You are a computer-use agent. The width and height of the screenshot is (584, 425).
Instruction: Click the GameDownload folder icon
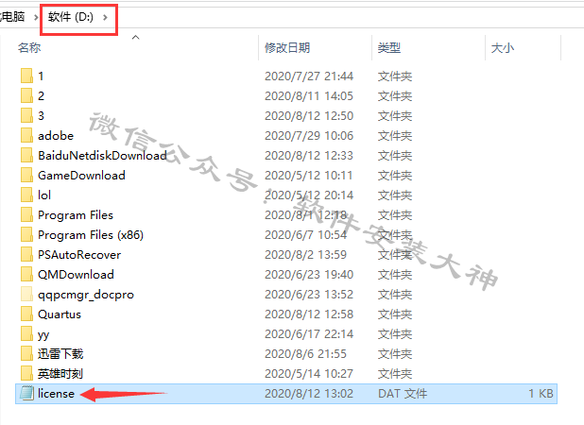(x=26, y=175)
